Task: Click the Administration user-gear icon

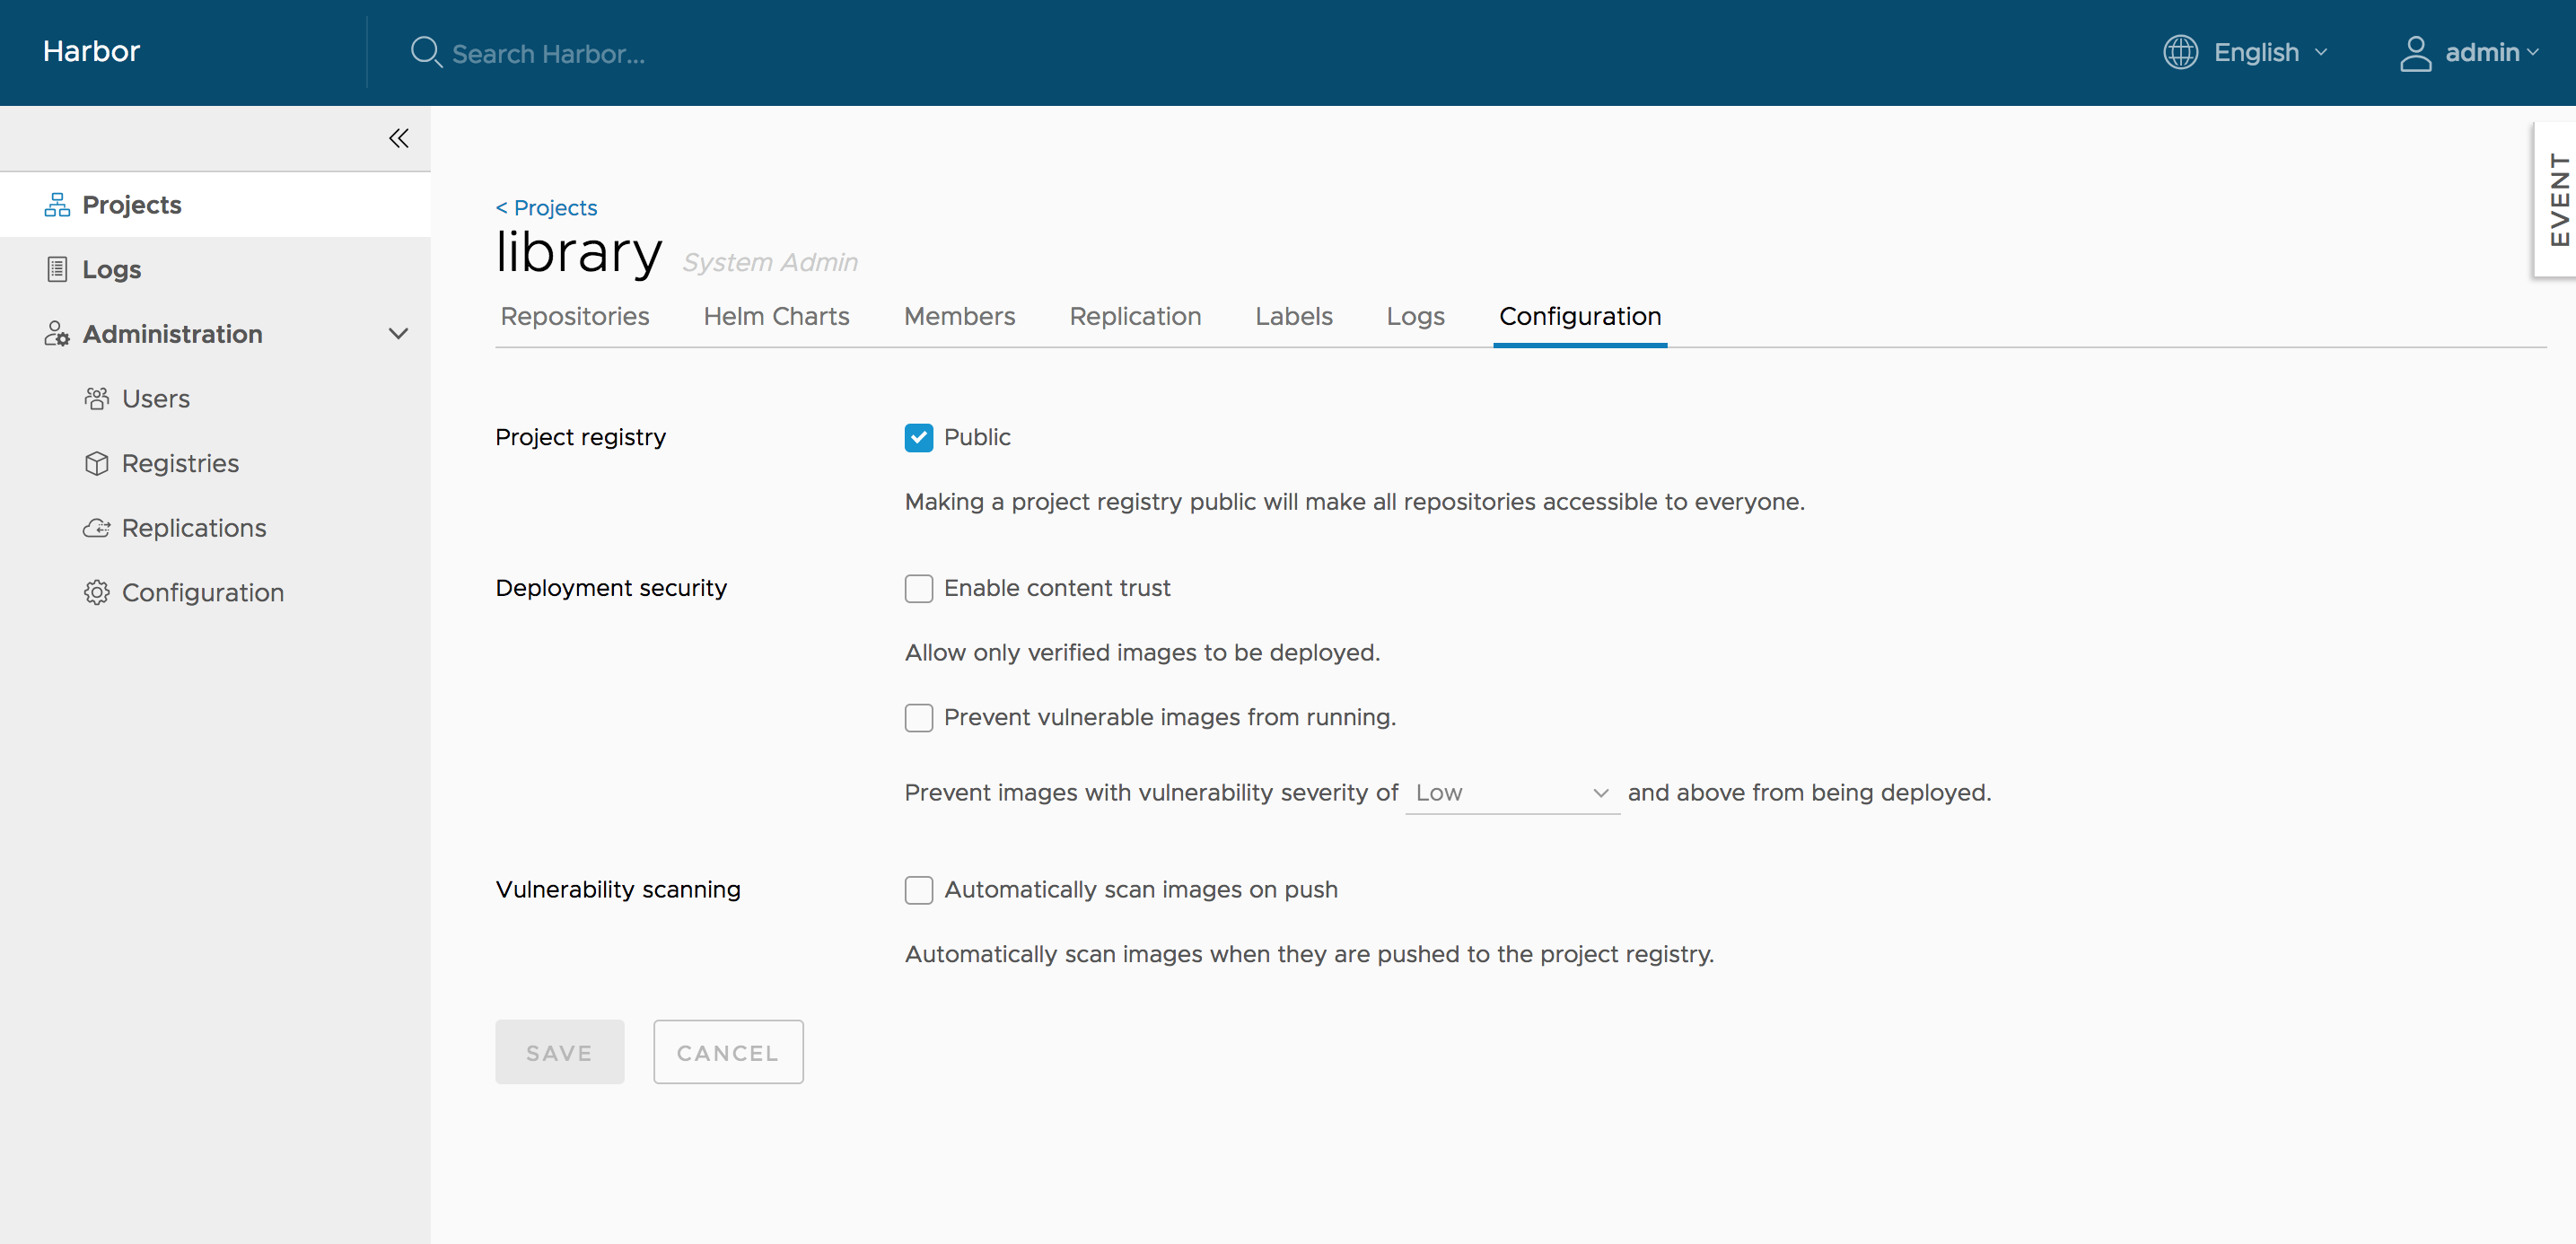Action: [57, 334]
